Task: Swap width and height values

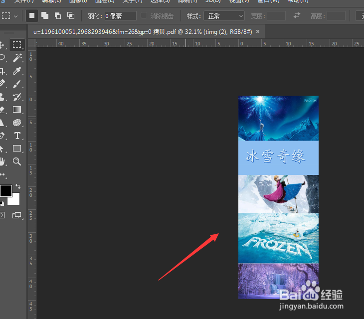Action: (x=297, y=16)
